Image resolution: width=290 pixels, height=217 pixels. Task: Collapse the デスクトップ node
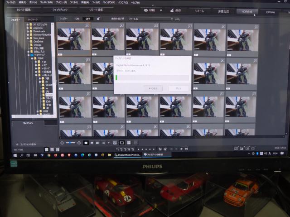tap(29, 55)
